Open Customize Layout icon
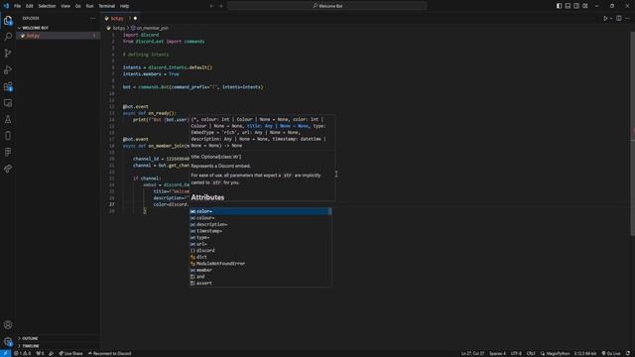The width and height of the screenshot is (635, 357). point(585,6)
